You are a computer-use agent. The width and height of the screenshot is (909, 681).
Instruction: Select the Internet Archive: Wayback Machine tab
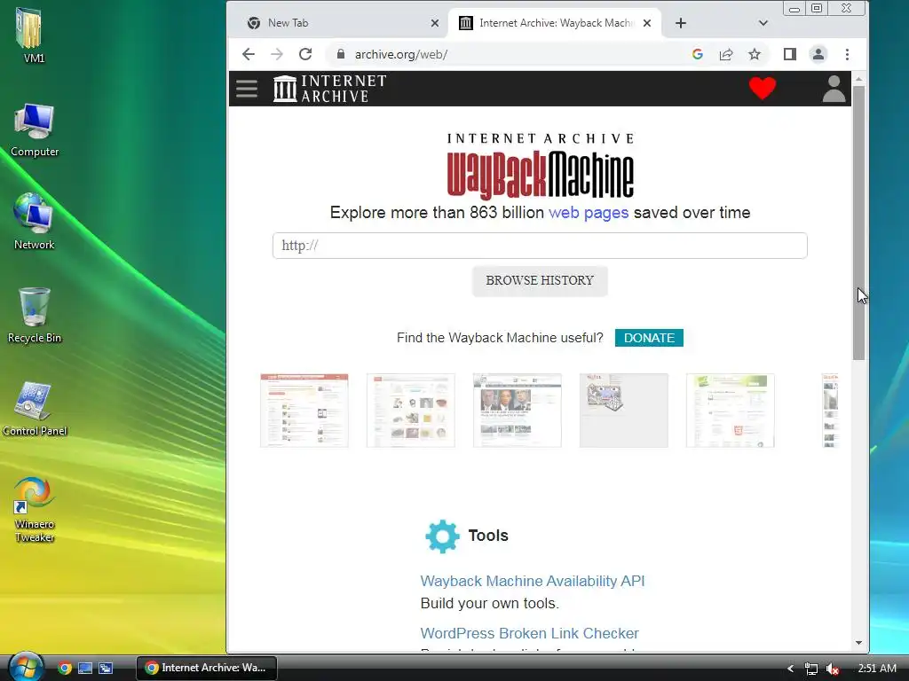coord(555,23)
